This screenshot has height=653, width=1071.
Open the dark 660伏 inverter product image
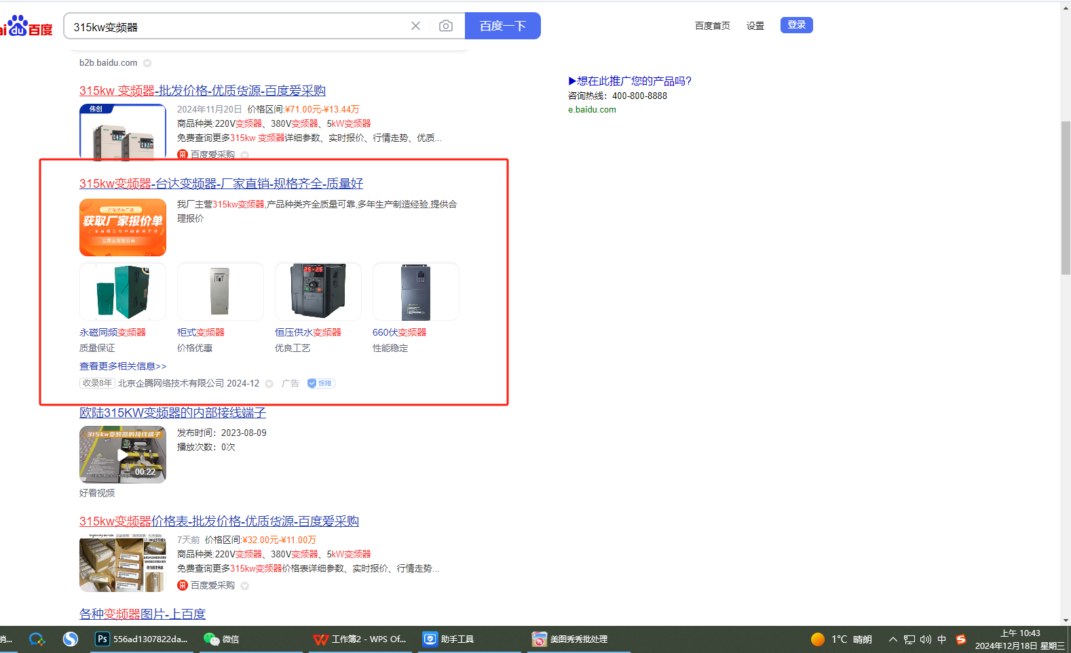[x=416, y=292]
